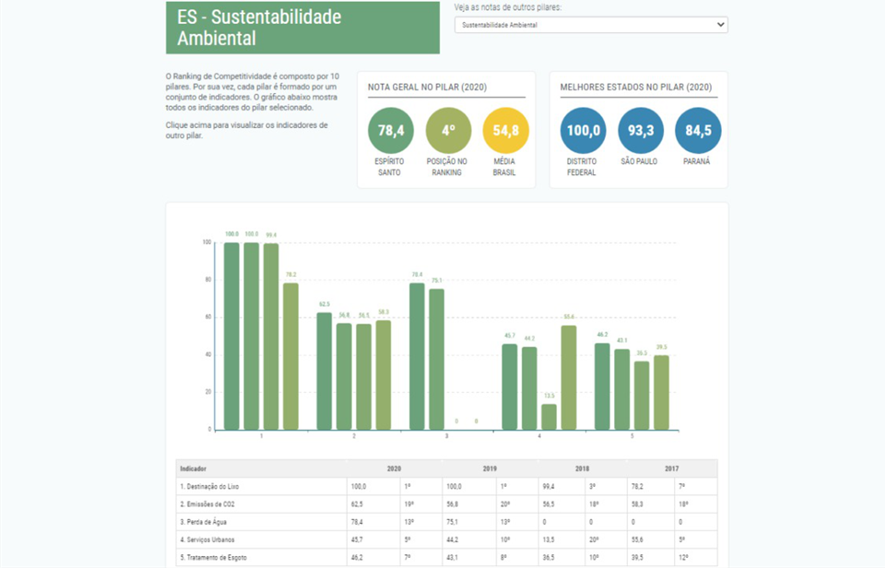Click the yellow 54,8 Média Brasil circle
885x568 pixels.
coord(505,130)
